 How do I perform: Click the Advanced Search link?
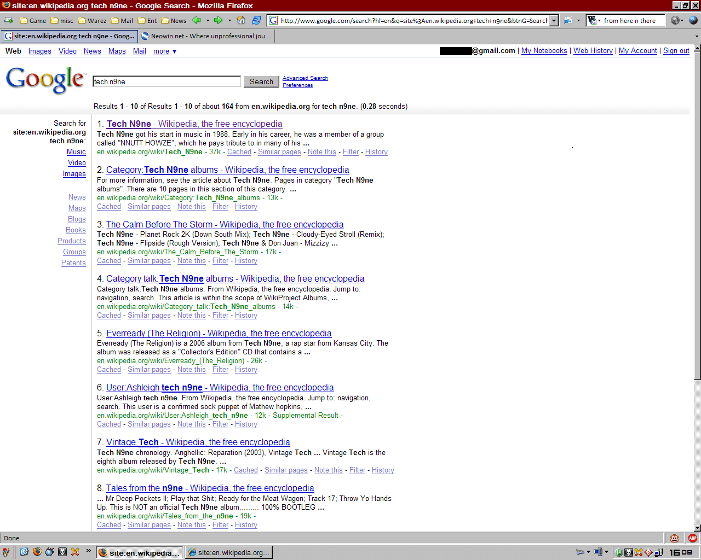pyautogui.click(x=305, y=78)
